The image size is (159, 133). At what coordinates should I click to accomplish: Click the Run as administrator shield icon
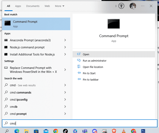[x=79, y=60]
